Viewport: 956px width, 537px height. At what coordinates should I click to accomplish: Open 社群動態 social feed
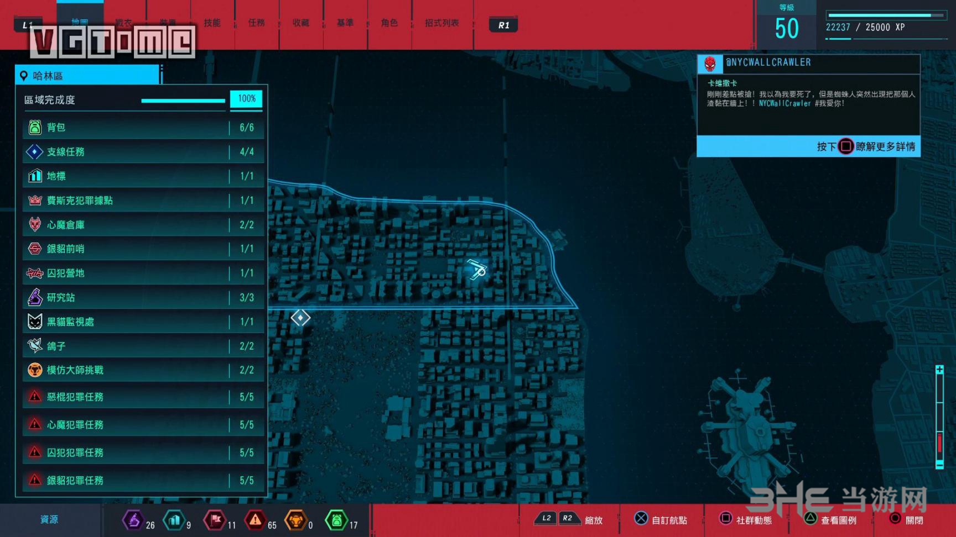point(745,520)
